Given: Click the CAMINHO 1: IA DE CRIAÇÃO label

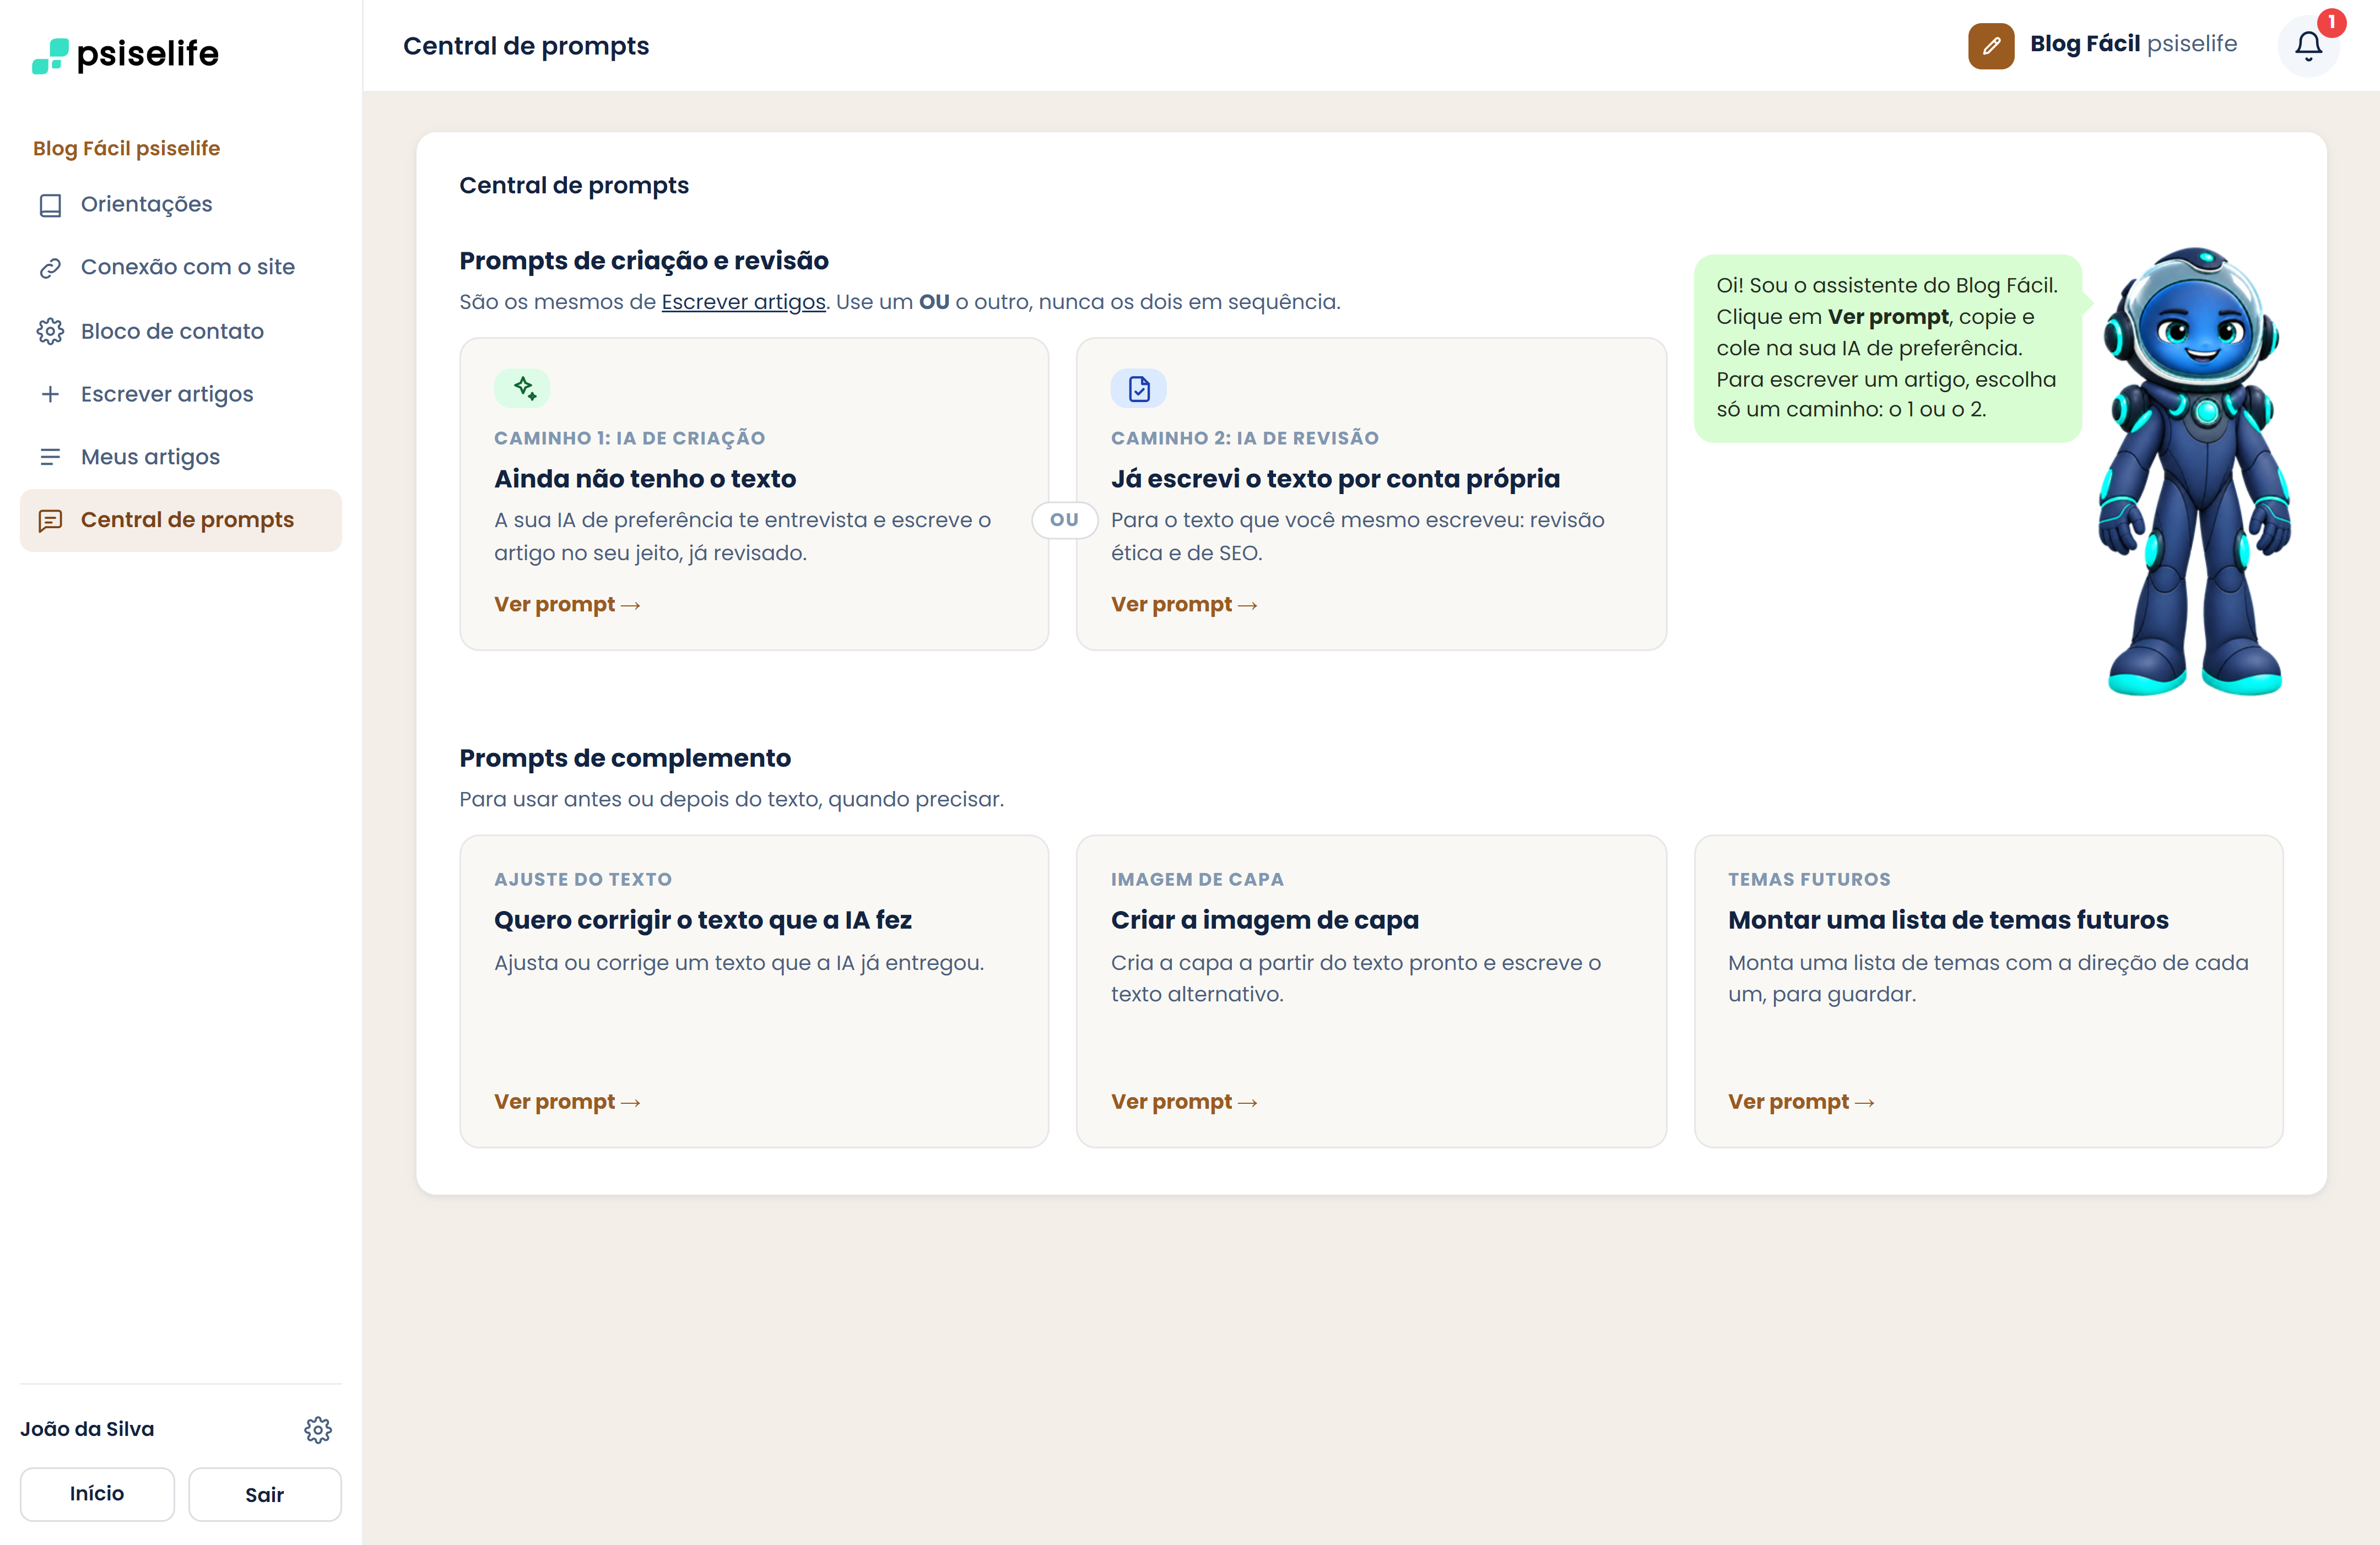Looking at the screenshot, I should (x=630, y=438).
